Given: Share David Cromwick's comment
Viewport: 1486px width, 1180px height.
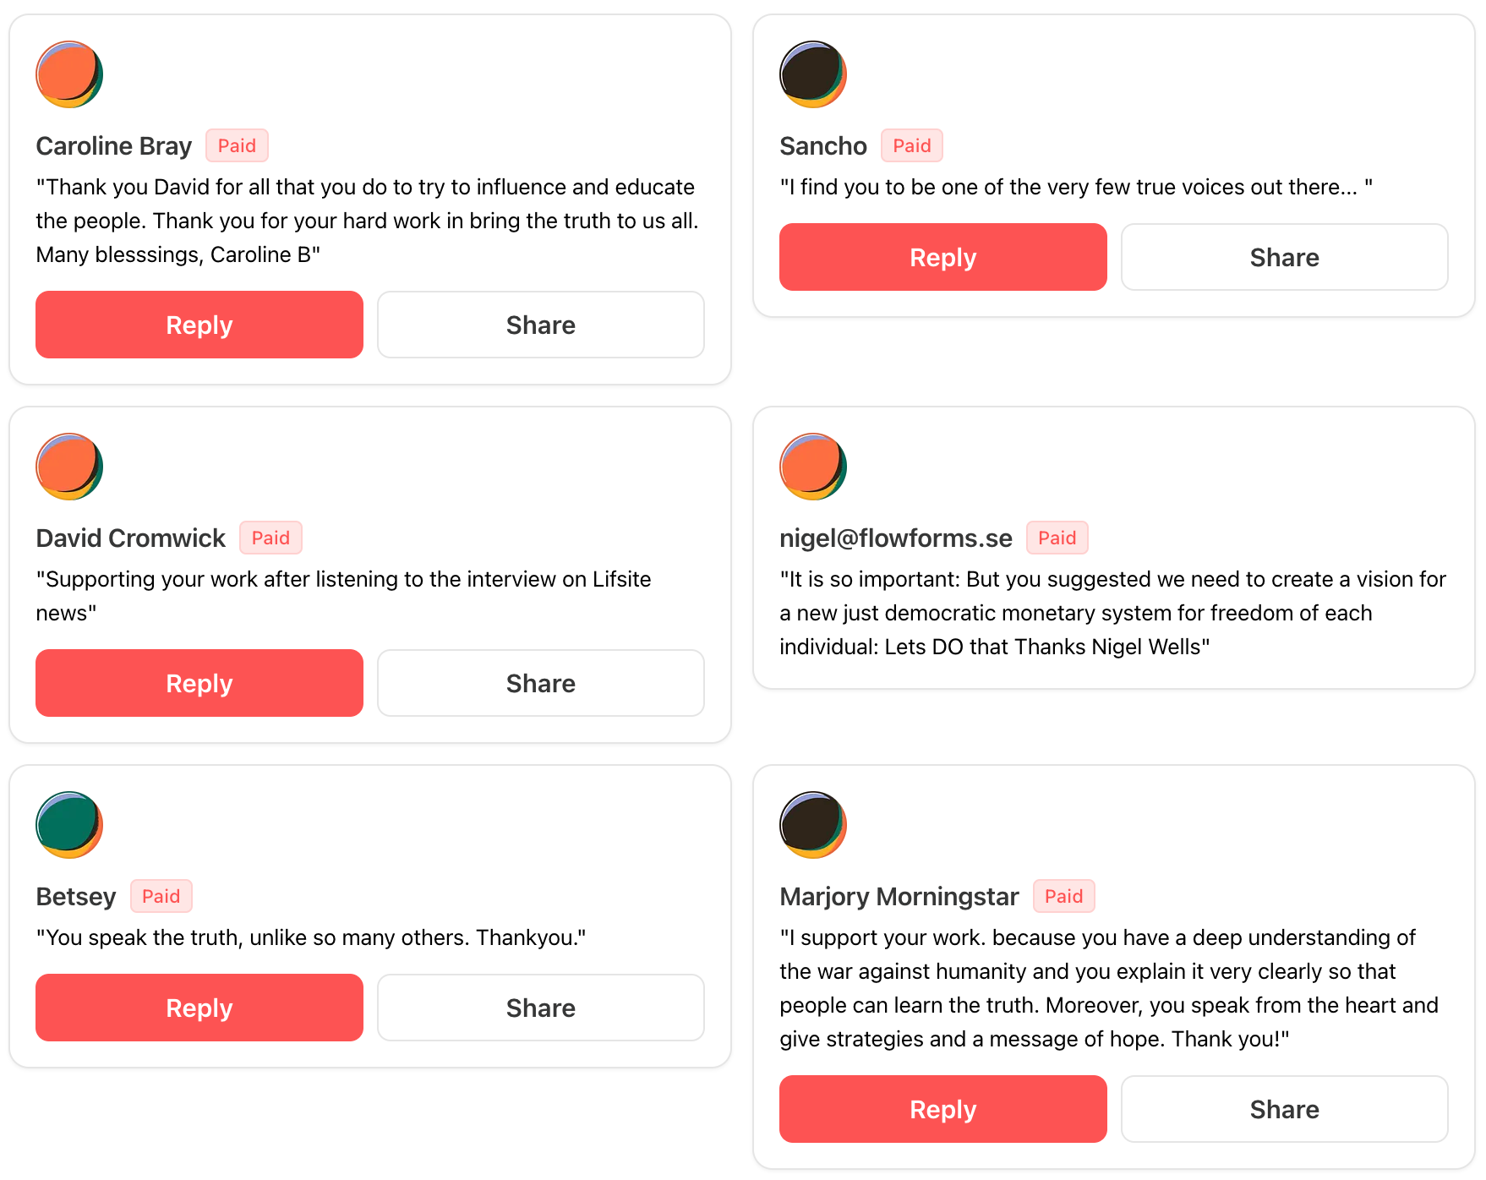Looking at the screenshot, I should pyautogui.click(x=541, y=683).
